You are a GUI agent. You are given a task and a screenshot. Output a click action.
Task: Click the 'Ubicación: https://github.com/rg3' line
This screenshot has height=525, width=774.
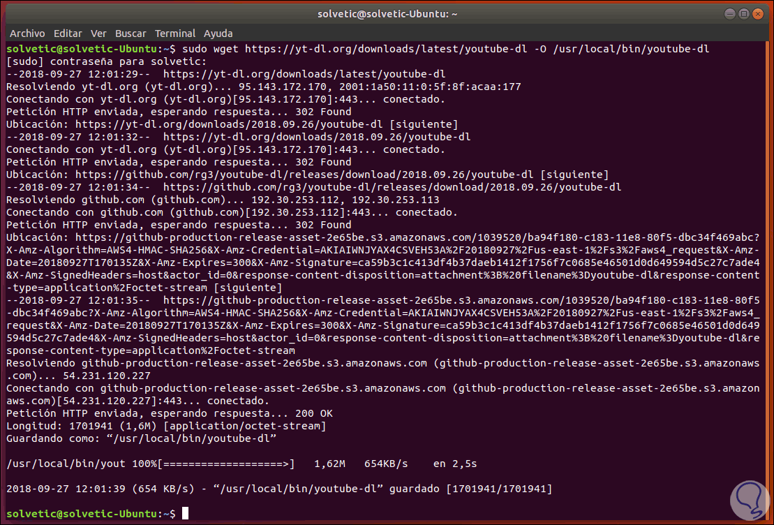pos(308,175)
